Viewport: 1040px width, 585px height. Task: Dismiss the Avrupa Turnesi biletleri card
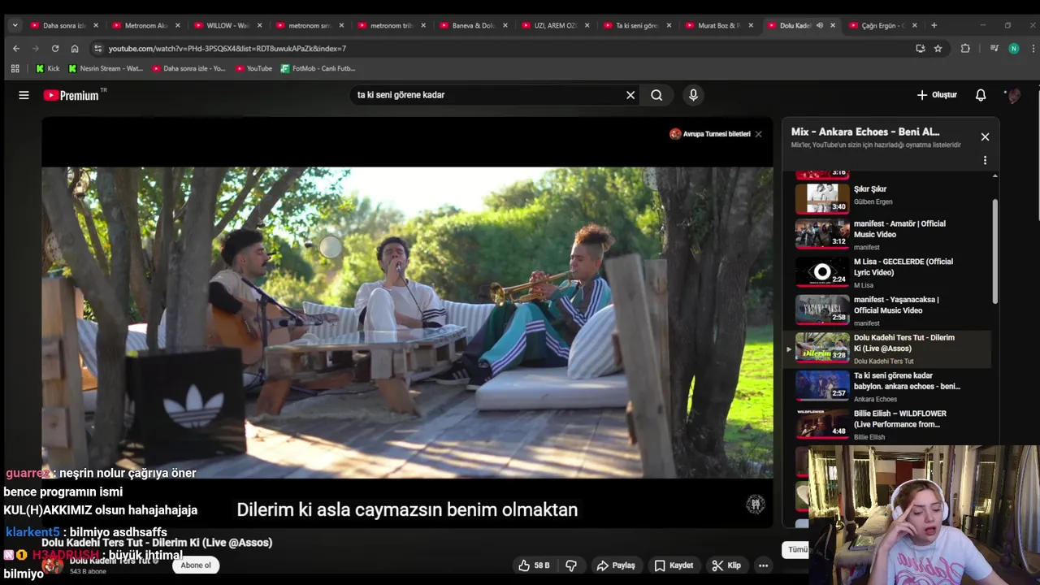[758, 134]
